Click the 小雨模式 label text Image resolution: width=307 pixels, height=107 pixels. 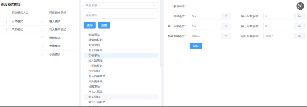pos(55,54)
